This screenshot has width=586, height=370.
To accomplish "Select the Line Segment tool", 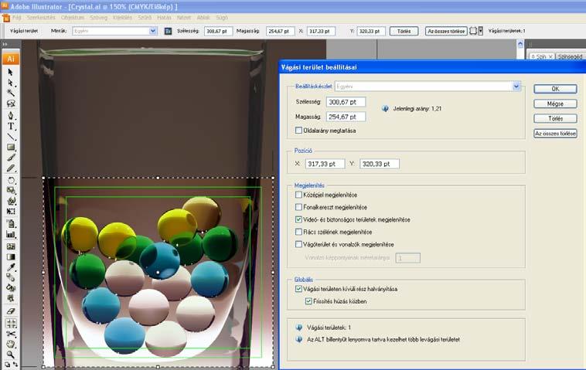I will 11,137.
